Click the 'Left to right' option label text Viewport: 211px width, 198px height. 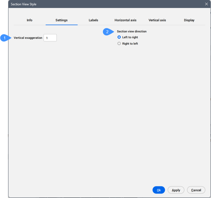(x=130, y=37)
